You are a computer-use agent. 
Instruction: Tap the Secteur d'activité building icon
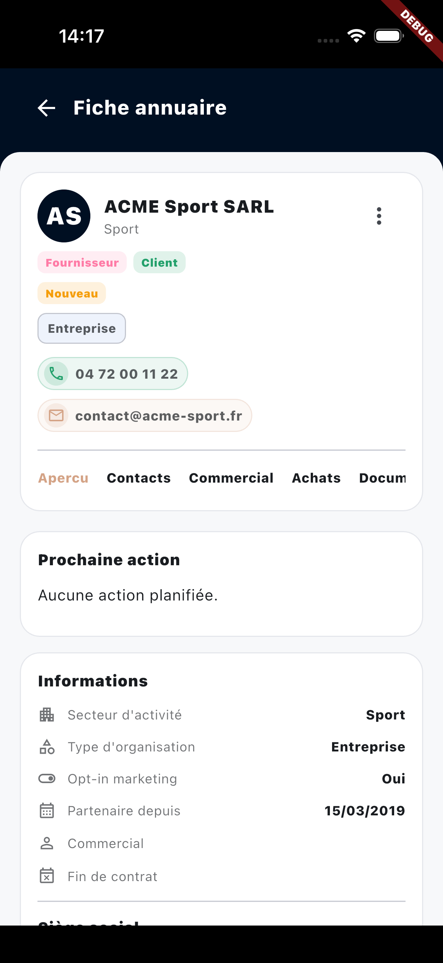[x=47, y=715]
